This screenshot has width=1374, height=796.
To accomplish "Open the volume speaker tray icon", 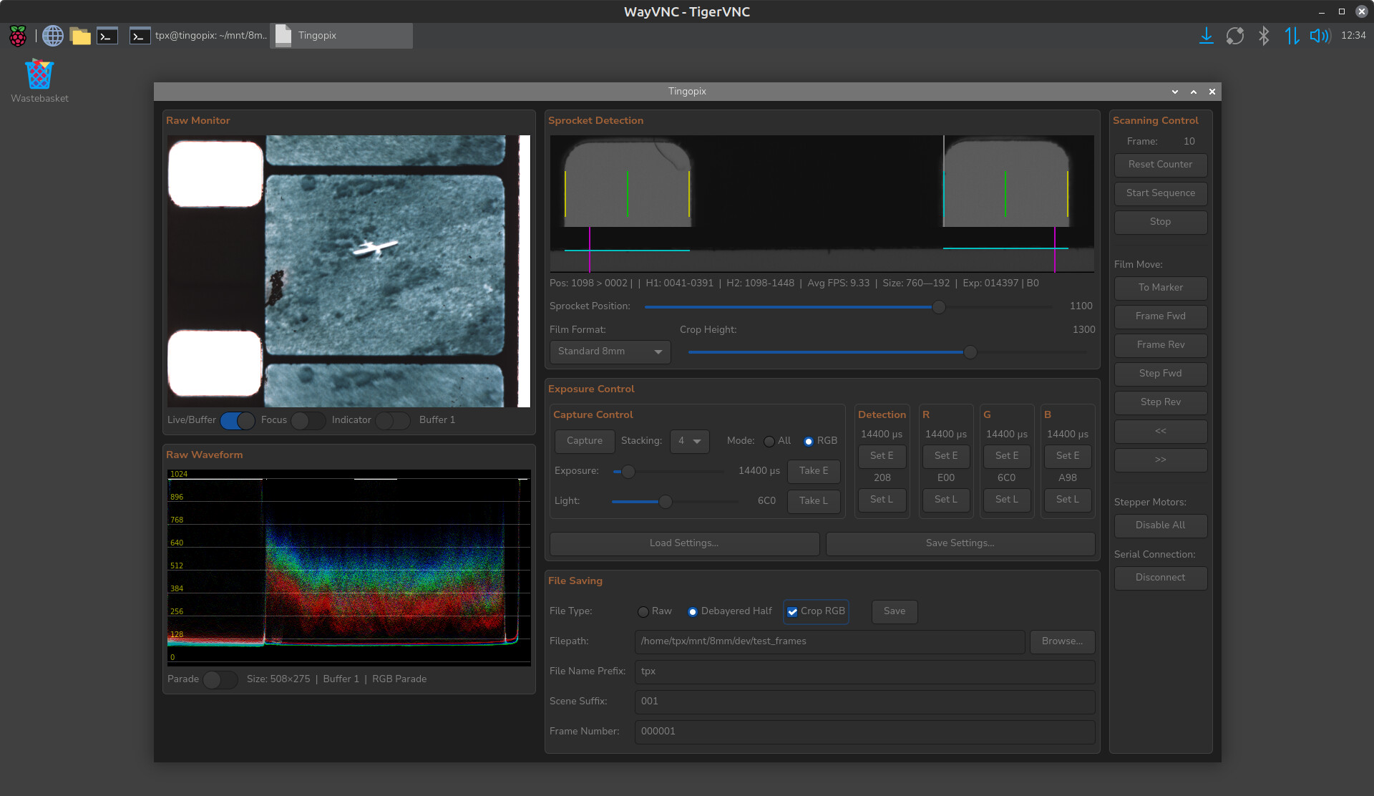I will (x=1319, y=36).
